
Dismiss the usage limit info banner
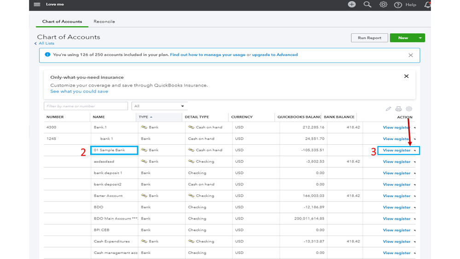click(x=410, y=55)
